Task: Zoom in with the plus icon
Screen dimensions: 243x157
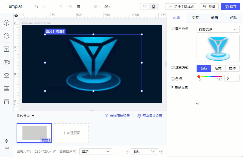Action: coord(161,152)
